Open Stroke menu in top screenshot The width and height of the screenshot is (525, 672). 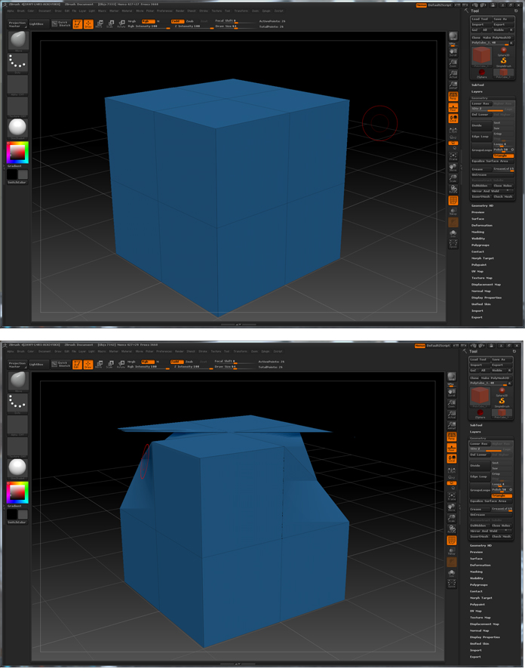(x=204, y=11)
